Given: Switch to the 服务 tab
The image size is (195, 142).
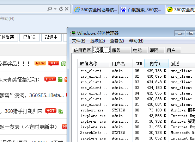Looking at the screenshot, I should [x=121, y=50].
